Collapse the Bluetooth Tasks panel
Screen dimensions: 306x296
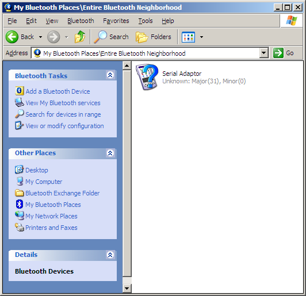pos(110,75)
